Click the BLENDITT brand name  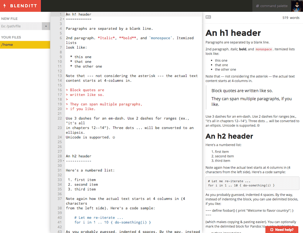[23, 6]
